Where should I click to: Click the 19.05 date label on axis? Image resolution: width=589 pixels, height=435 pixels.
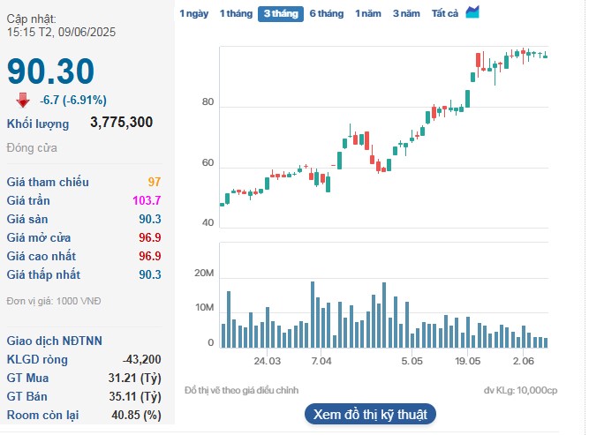coord(468,362)
